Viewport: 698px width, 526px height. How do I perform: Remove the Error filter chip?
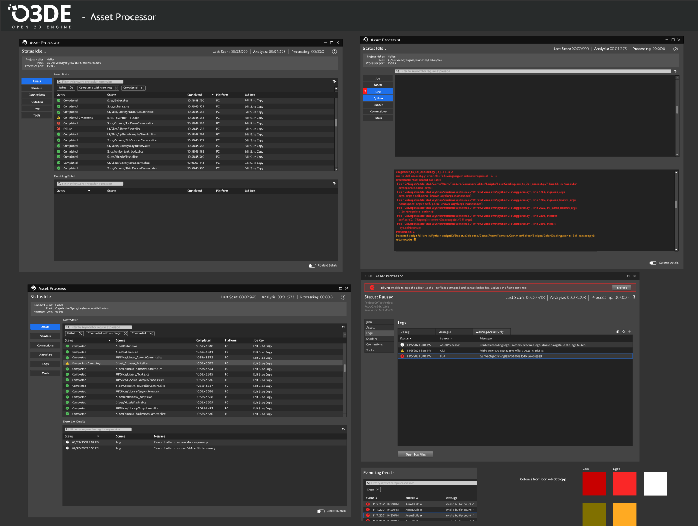[x=377, y=490]
